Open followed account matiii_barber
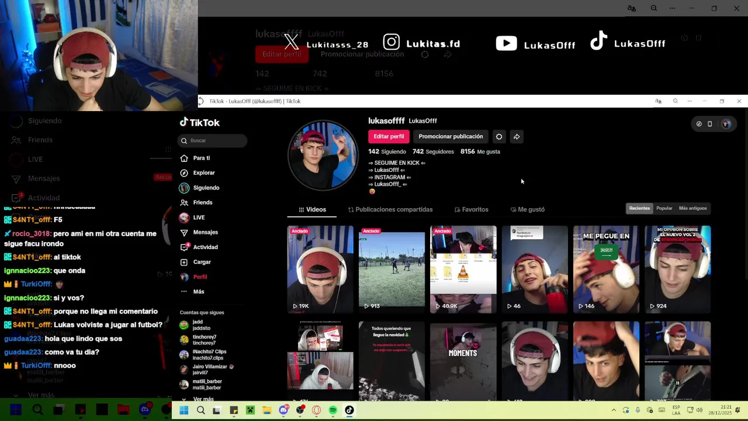This screenshot has width=748, height=421. (x=201, y=384)
